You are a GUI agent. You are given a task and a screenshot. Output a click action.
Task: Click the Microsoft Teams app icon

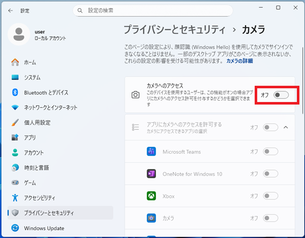click(x=151, y=151)
